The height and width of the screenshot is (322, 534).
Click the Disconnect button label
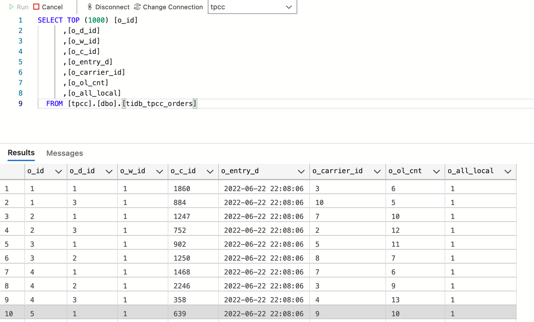point(112,7)
